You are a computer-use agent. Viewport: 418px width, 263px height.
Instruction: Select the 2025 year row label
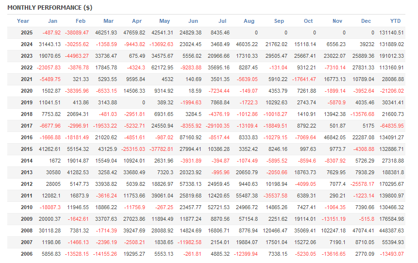point(27,33)
